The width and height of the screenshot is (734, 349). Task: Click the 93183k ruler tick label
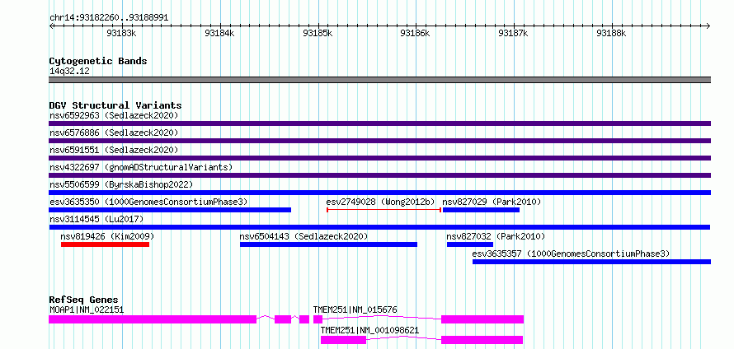pyautogui.click(x=121, y=33)
